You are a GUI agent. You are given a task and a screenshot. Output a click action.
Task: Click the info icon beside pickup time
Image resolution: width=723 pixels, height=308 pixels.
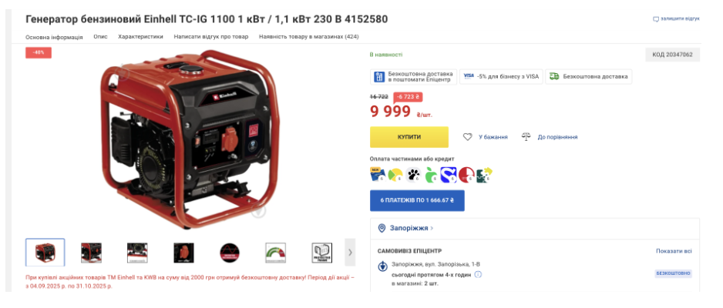(478, 274)
